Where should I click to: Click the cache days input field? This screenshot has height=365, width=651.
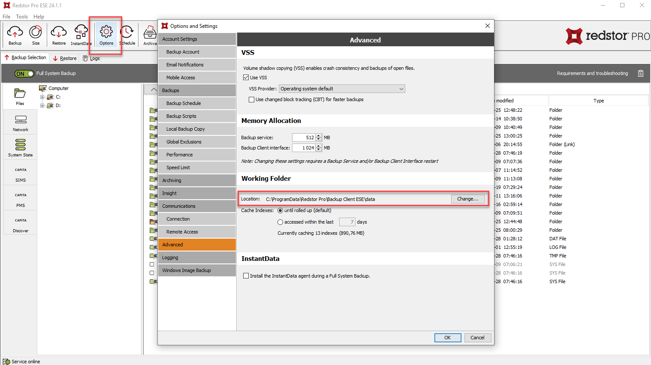click(x=347, y=222)
